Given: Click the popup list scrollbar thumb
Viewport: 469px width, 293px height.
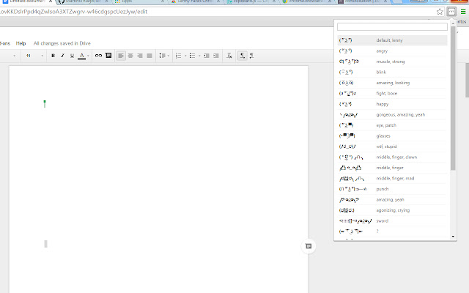Looking at the screenshot, I should [x=453, y=98].
